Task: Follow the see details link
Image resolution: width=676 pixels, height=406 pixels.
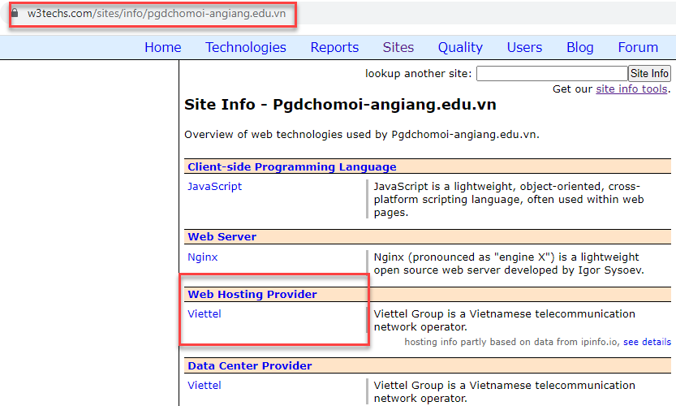Action: coord(647,342)
